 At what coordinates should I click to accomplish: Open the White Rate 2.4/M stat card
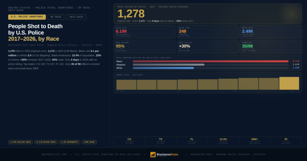click(271, 32)
